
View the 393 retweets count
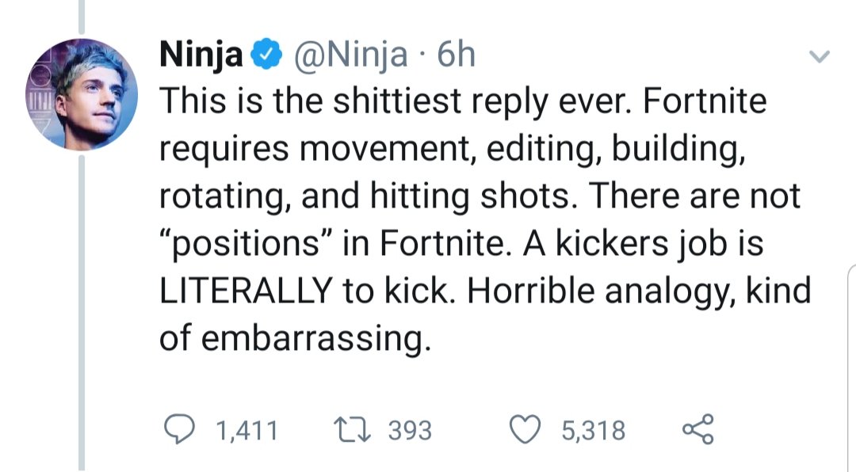[410, 430]
